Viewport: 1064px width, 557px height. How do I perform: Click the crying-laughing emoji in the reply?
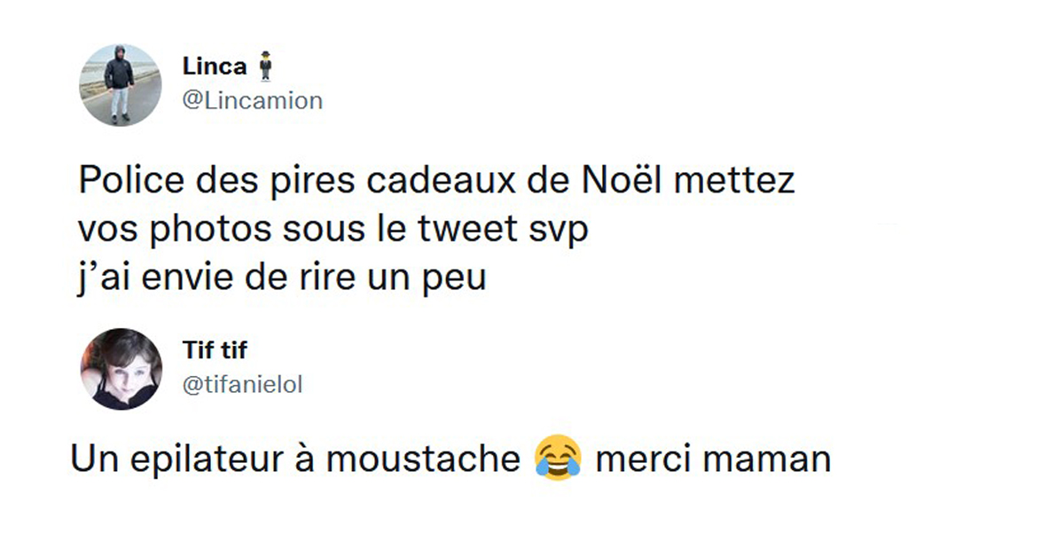(558, 459)
